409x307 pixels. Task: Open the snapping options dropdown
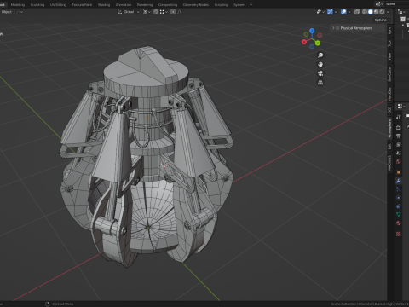point(164,12)
